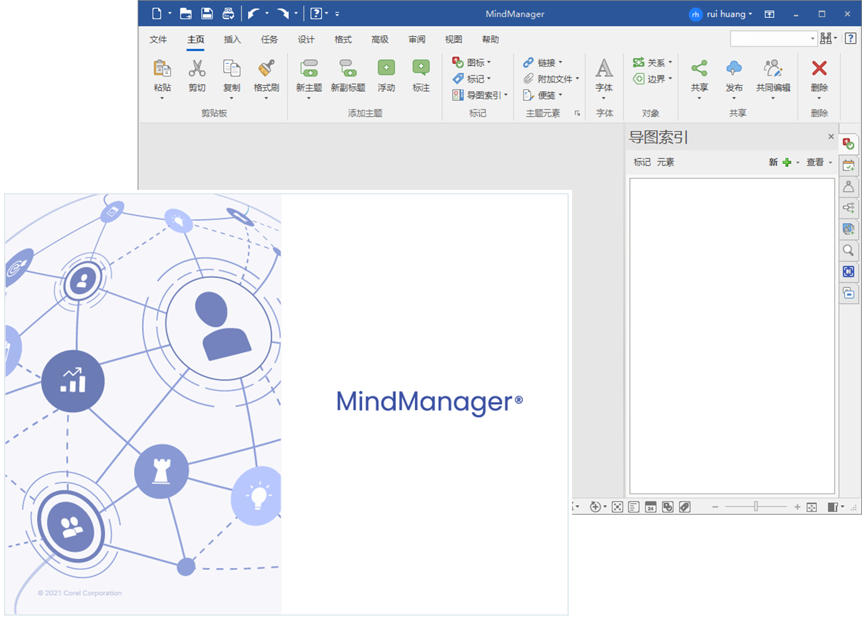Redo the last action

283,14
